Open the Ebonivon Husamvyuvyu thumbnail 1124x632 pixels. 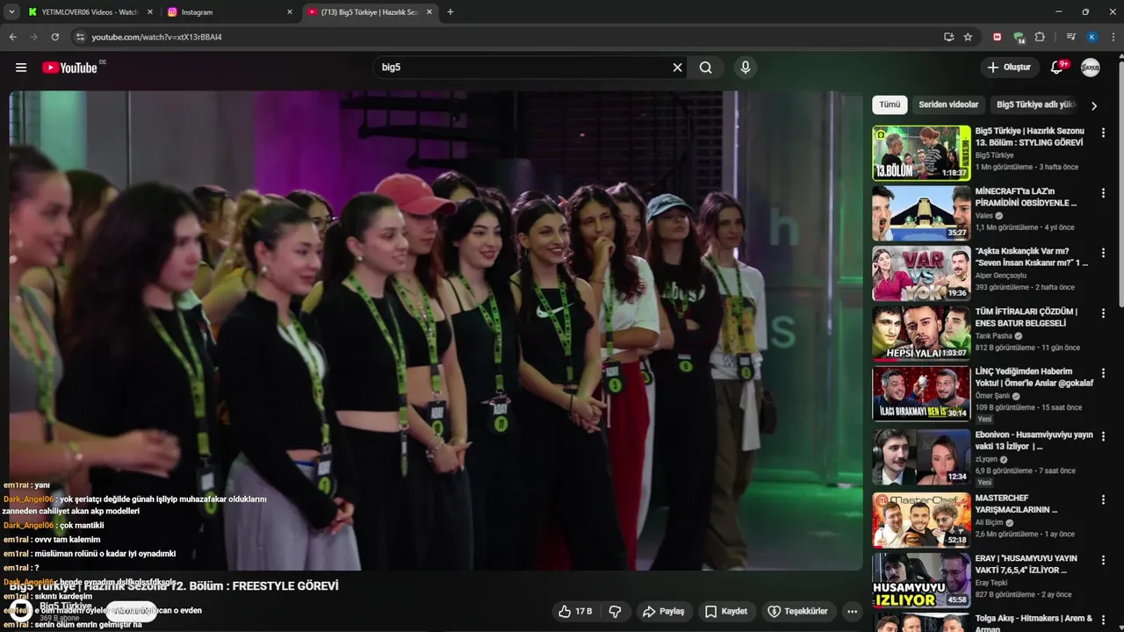[921, 457]
